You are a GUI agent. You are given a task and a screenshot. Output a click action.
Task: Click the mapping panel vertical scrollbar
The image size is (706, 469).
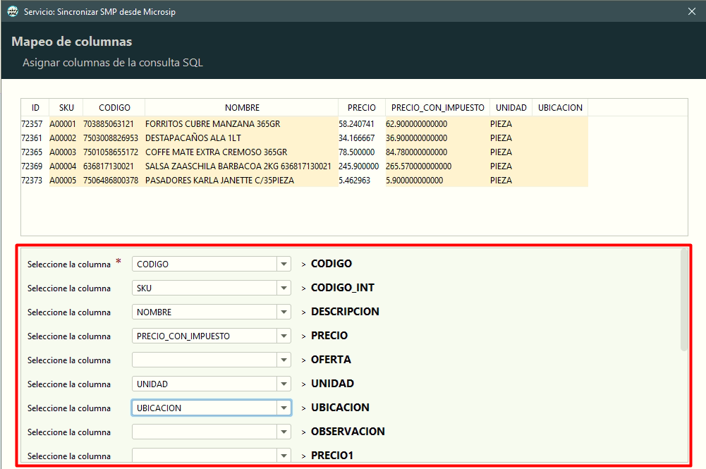[684, 300]
